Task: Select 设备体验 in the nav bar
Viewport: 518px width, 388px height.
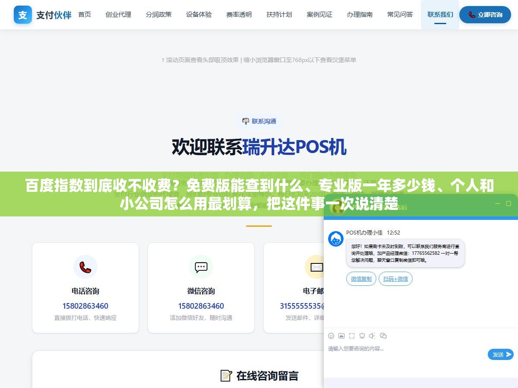Action: (x=199, y=15)
